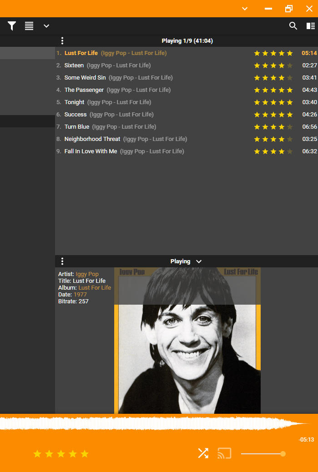
Task: Select track Turn Blue
Action: (187, 127)
